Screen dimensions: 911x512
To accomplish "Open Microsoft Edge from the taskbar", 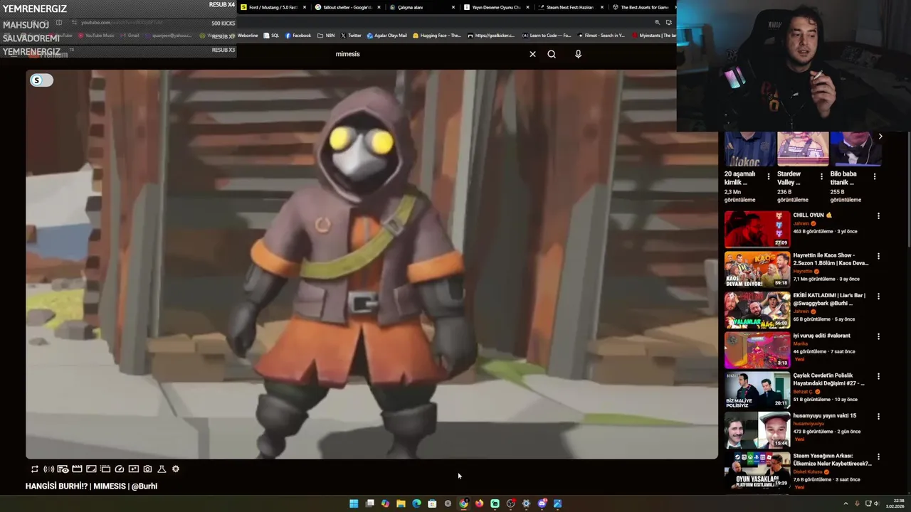I will pos(416,503).
